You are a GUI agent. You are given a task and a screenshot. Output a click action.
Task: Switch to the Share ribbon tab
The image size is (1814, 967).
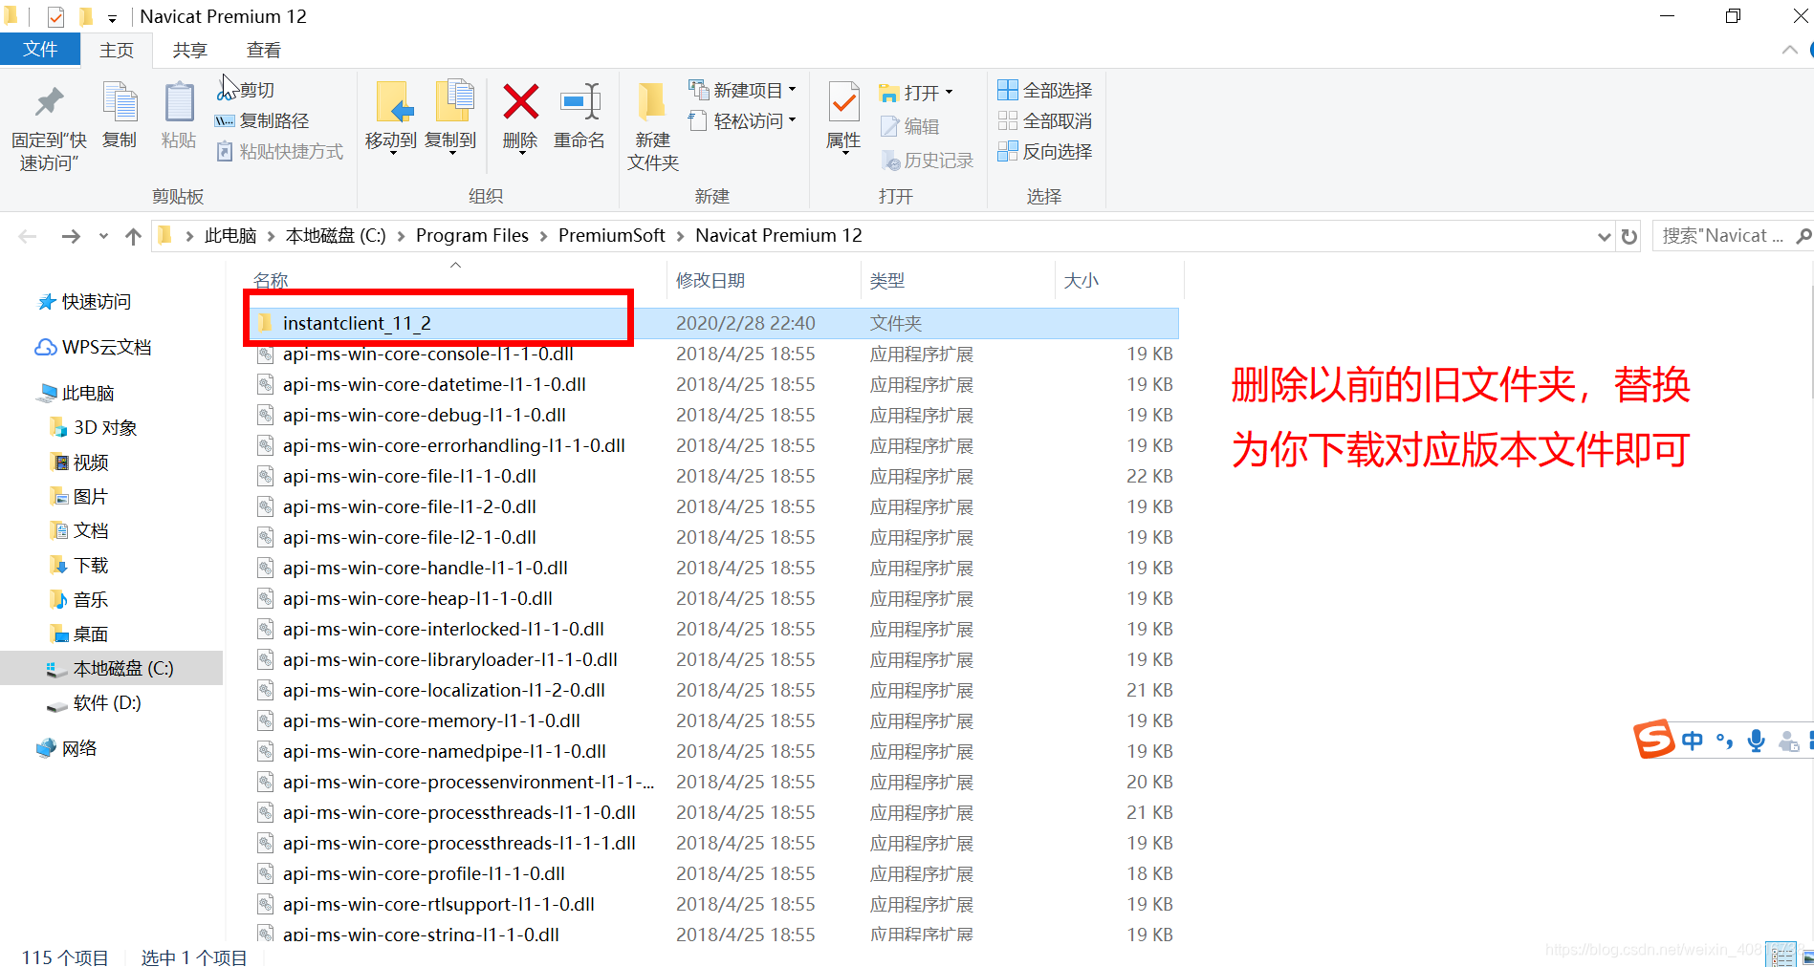point(189,51)
